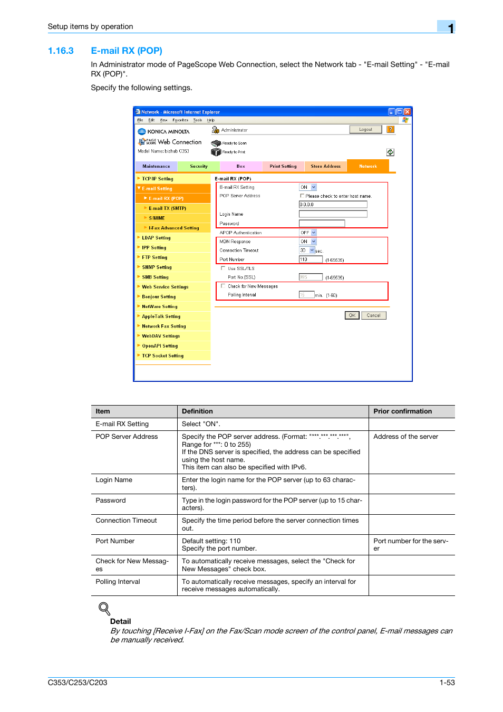Click the magnifying glass Detail icon
This screenshot has width=503, height=712.
pyautogui.click(x=104, y=609)
